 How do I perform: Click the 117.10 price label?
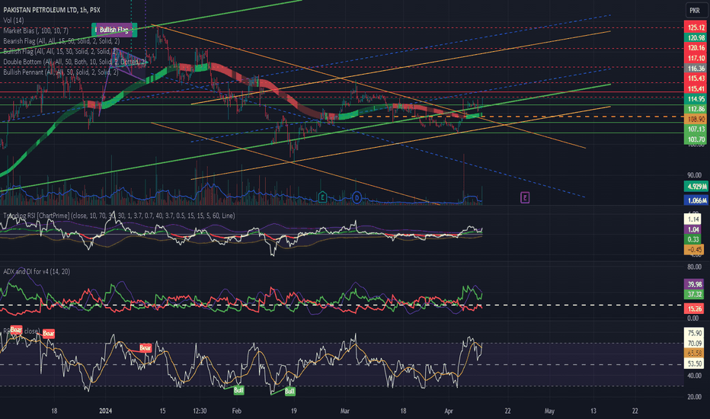(696, 58)
